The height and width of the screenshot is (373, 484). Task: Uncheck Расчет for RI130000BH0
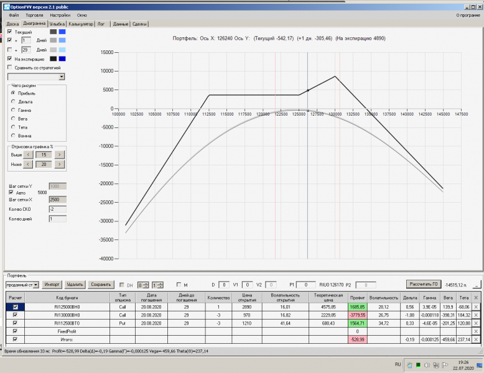(15, 315)
